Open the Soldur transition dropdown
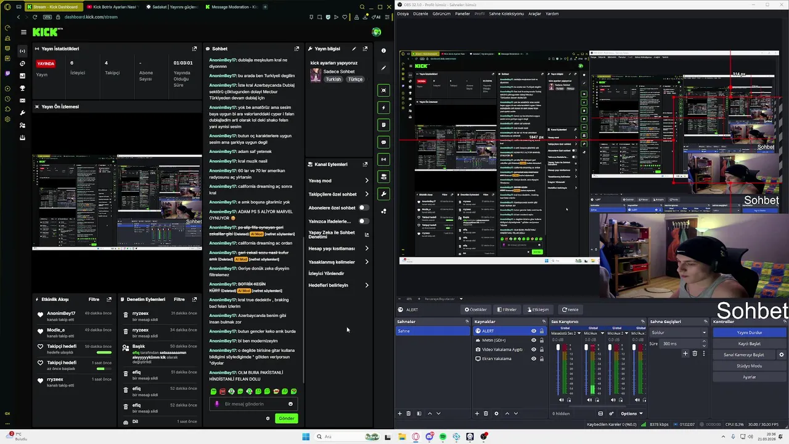789x444 pixels. pos(679,333)
